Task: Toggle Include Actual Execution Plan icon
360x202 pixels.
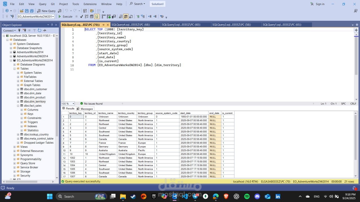Action: click(103, 17)
